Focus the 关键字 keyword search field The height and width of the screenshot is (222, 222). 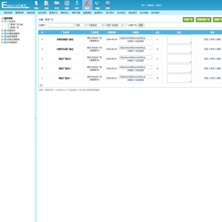coord(61,25)
